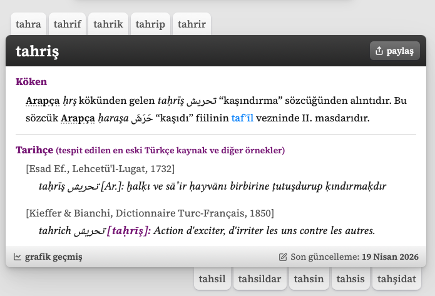Click the paylaş share button
Screen dimensions: 435x296
[395, 51]
